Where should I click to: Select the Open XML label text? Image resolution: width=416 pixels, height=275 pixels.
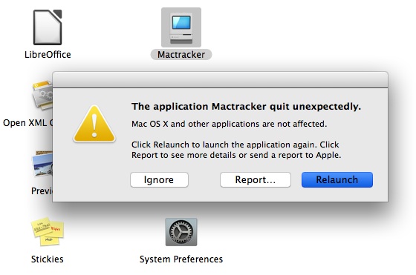(x=28, y=123)
